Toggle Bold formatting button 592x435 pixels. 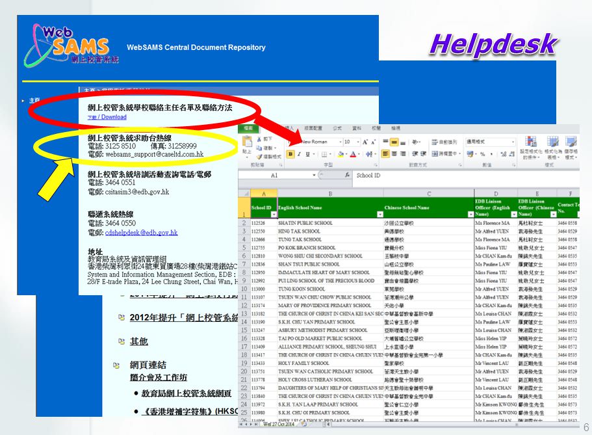pos(290,154)
